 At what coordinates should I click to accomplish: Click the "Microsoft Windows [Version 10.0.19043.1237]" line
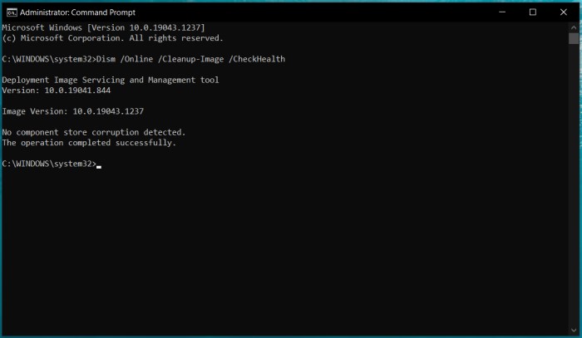(103, 27)
